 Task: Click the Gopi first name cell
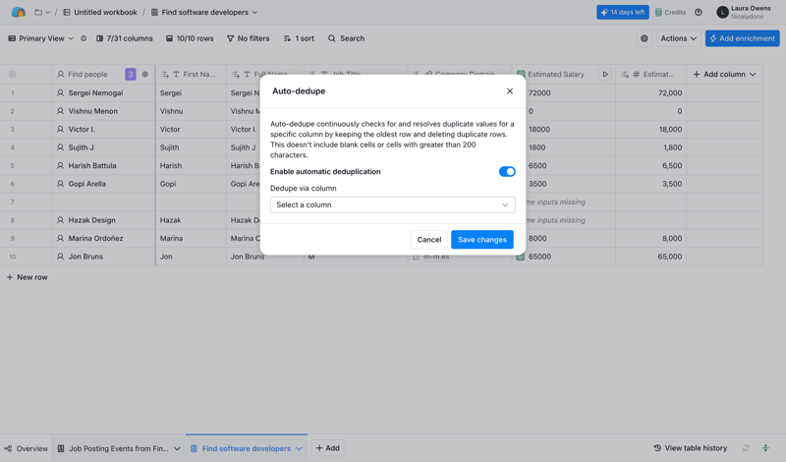(191, 184)
